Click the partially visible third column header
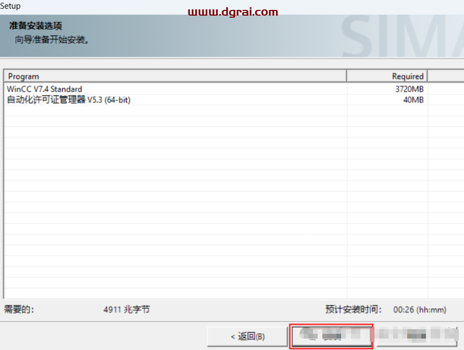 pos(446,76)
